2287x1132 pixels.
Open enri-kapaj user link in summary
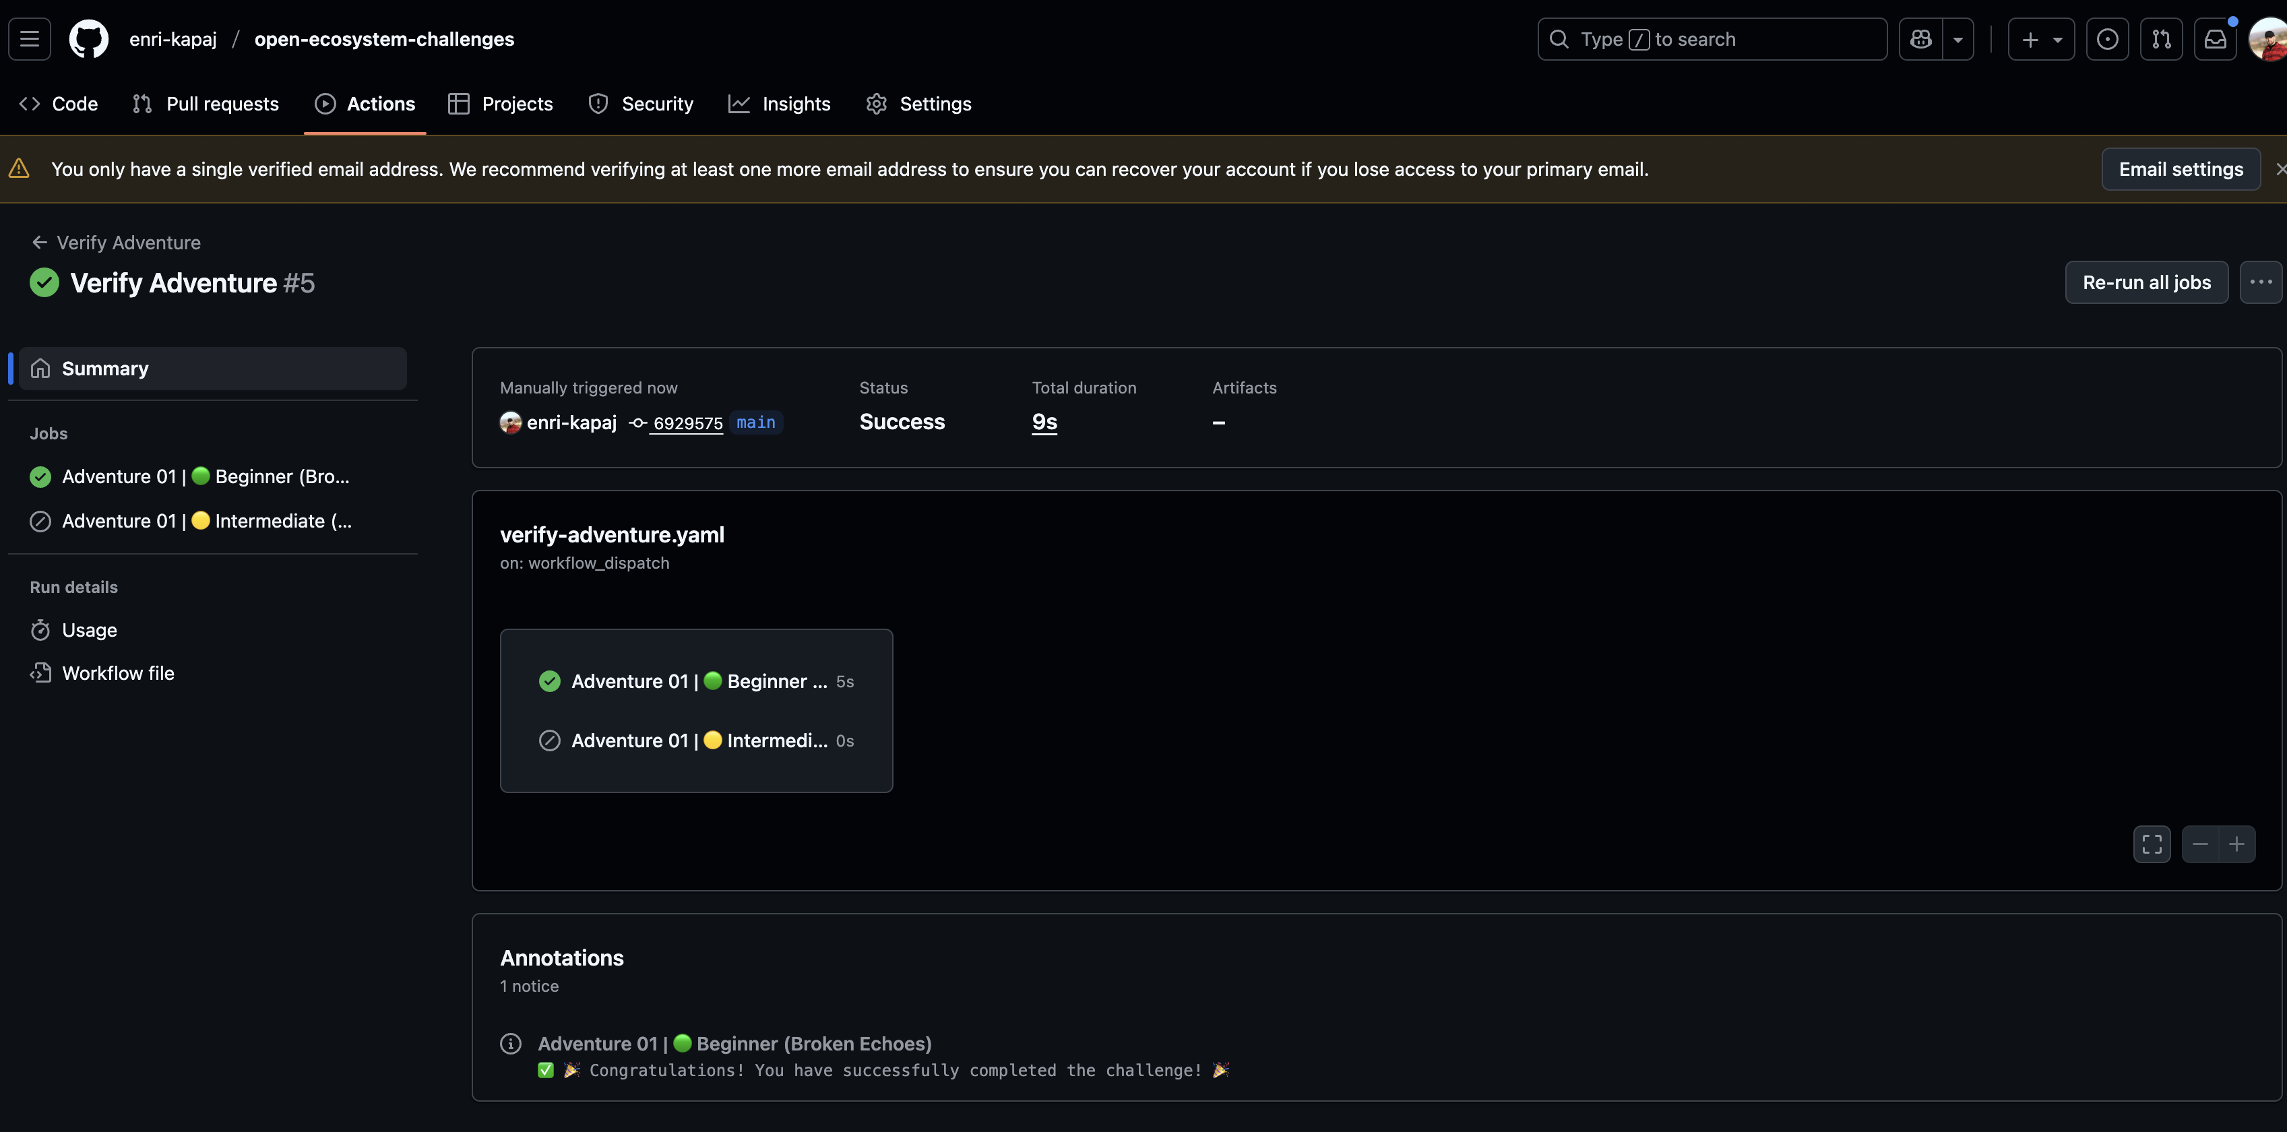[x=571, y=422]
